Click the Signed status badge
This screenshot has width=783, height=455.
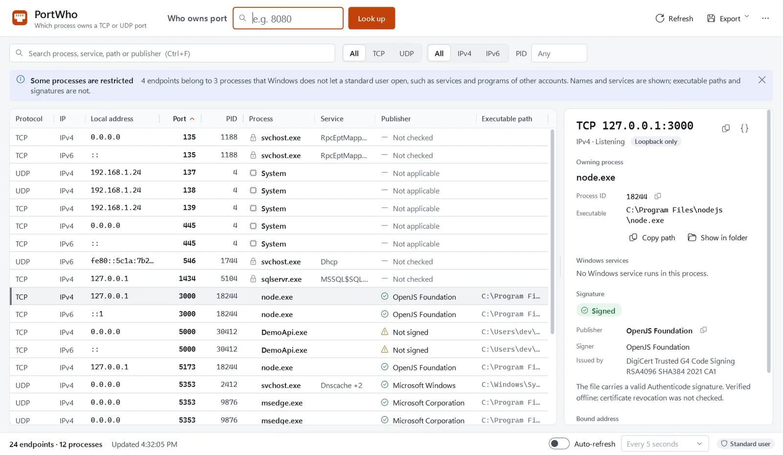tap(599, 311)
